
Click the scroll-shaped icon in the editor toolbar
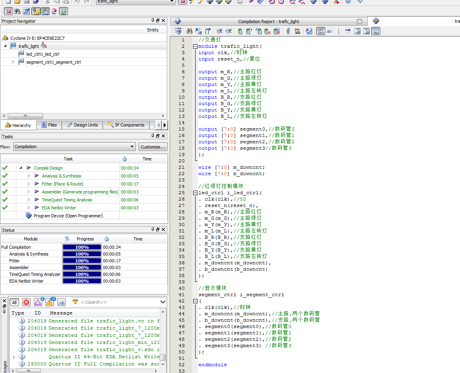tap(297, 31)
